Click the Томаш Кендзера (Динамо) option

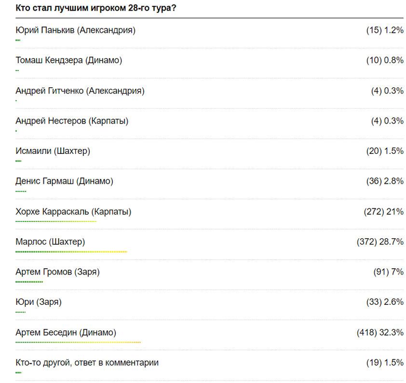tap(68, 60)
